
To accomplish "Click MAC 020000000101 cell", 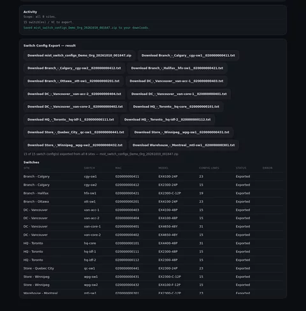I will [127, 243].
